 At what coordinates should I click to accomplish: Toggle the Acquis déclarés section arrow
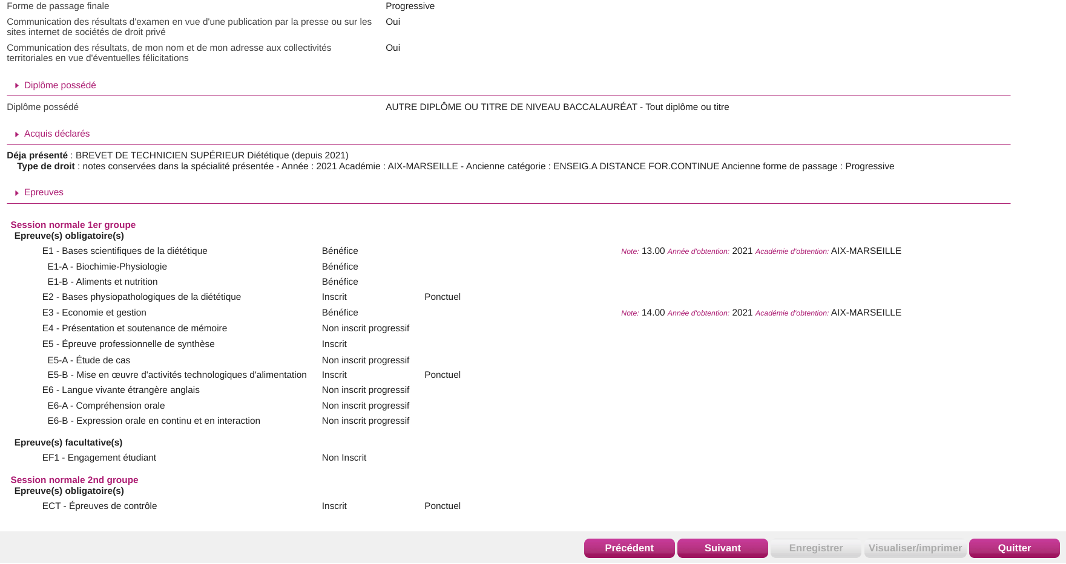(x=17, y=134)
